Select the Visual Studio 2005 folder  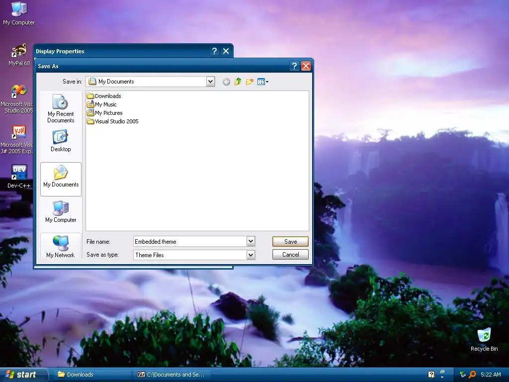coord(113,121)
